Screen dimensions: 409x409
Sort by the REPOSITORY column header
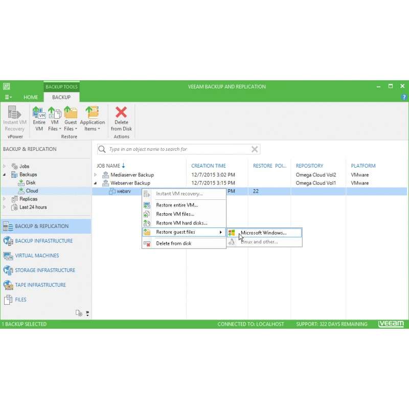coord(309,166)
